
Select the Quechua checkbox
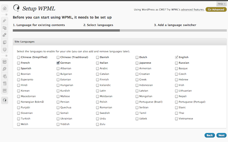click(58, 108)
